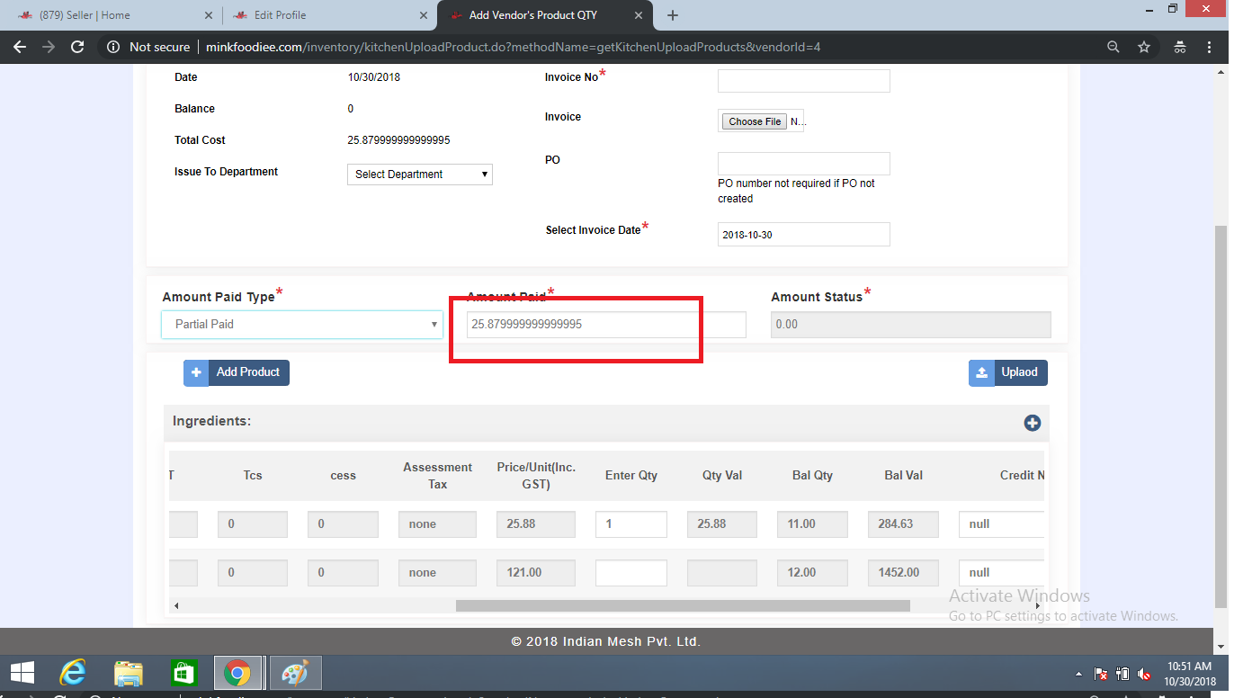Viewport: 1252px width, 698px height.
Task: Open Internet Explorer from taskbar
Action: 73,673
